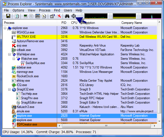Open the Help menu
The height and width of the screenshot is (137, 164).
click(x=79, y=10)
